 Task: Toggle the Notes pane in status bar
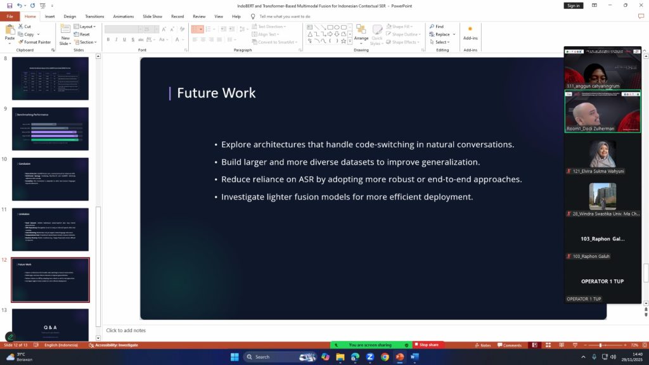pyautogui.click(x=482, y=345)
